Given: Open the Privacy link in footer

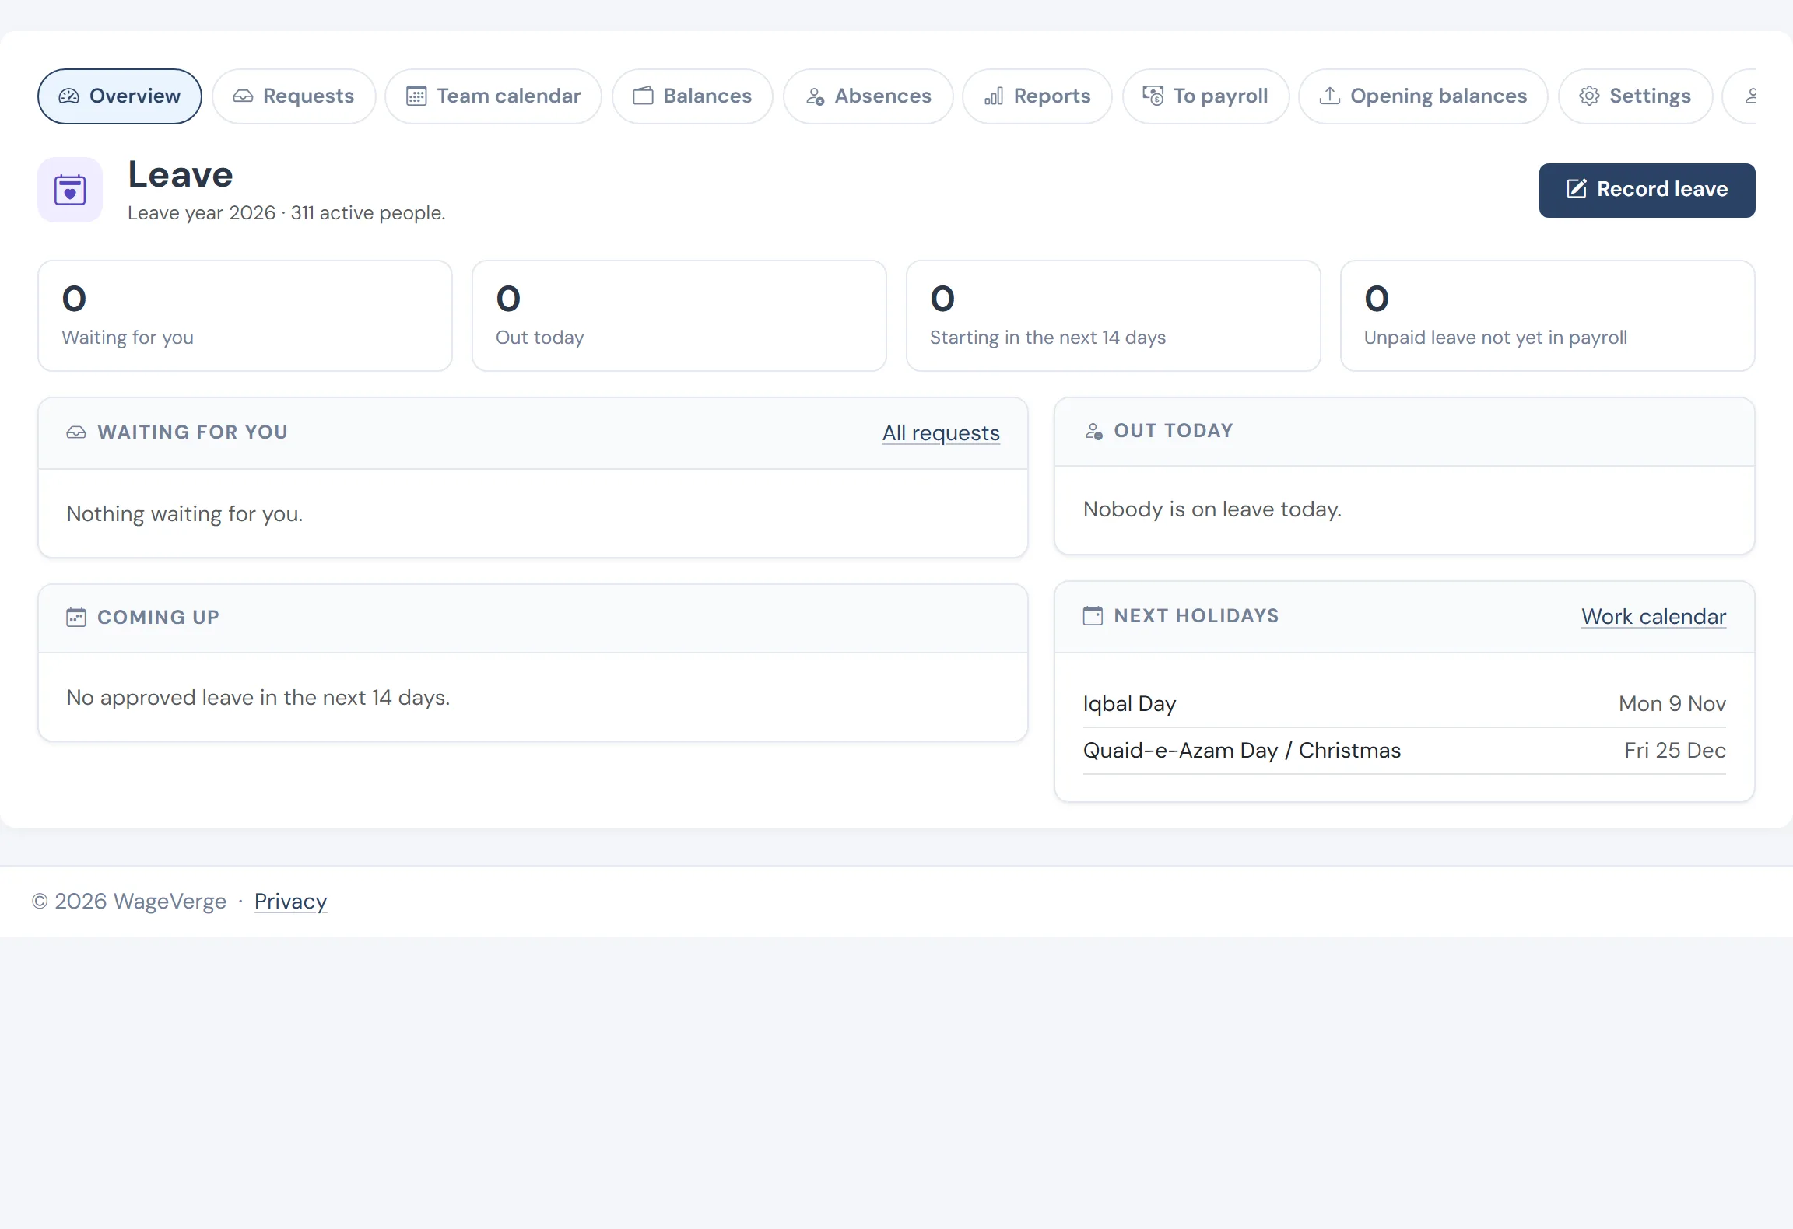Looking at the screenshot, I should pos(290,901).
